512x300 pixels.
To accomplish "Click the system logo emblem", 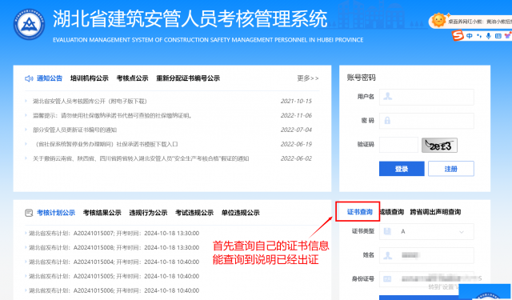I will (x=29, y=25).
